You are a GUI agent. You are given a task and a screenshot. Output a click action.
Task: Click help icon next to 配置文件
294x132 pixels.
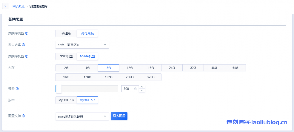pyautogui.click(x=24, y=116)
